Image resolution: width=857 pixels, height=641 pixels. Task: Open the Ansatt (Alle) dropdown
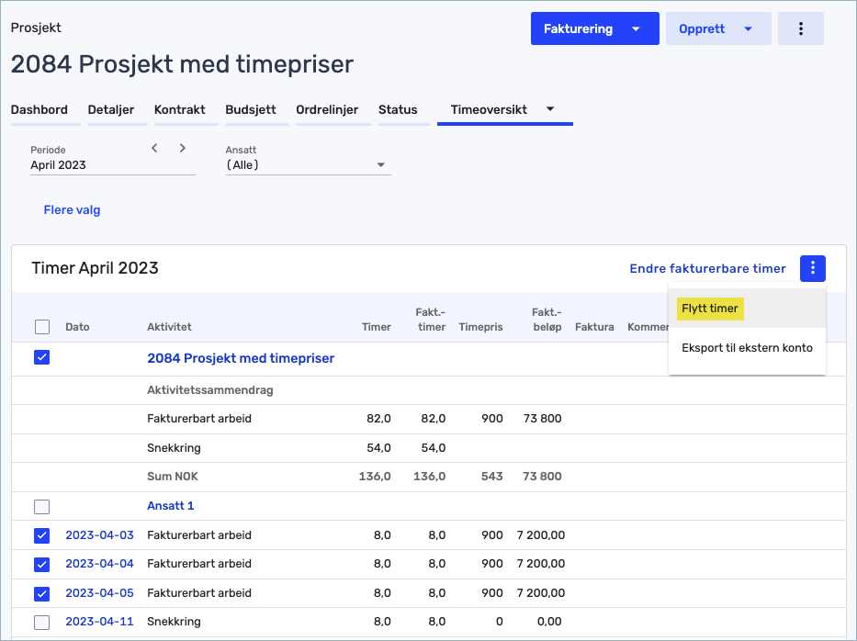[309, 165]
